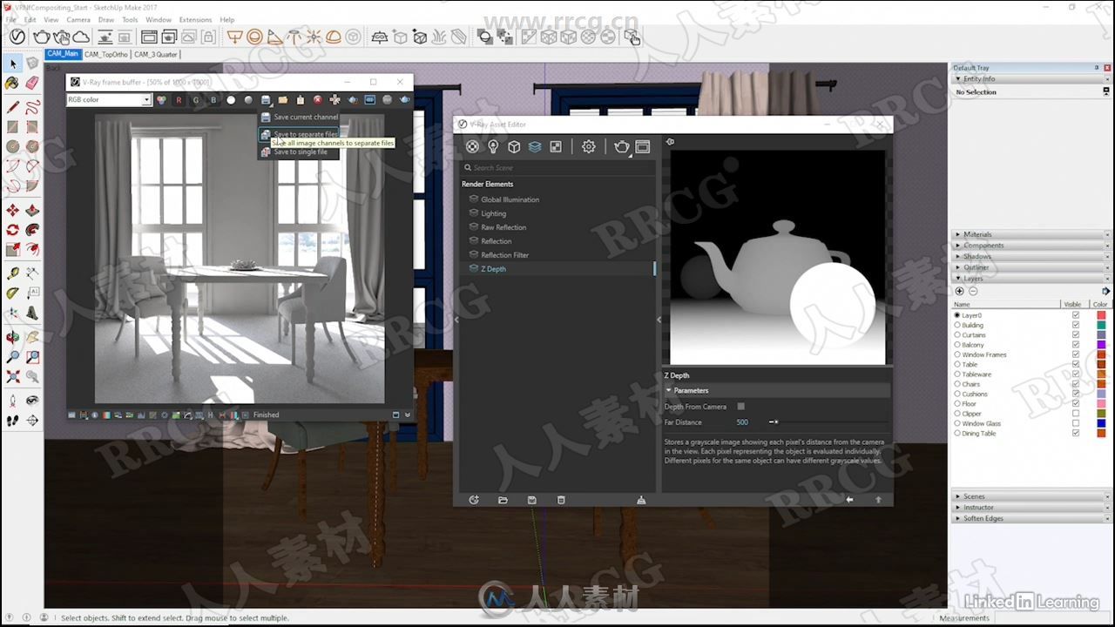Toggle visibility of Clipper layer
This screenshot has width=1115, height=627.
(1076, 414)
